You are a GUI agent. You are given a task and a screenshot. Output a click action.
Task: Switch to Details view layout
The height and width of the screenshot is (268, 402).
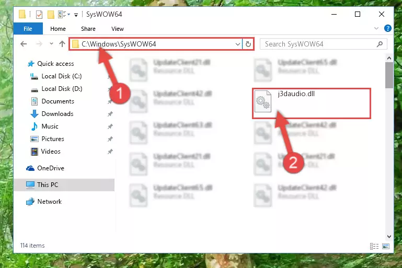(x=374, y=246)
